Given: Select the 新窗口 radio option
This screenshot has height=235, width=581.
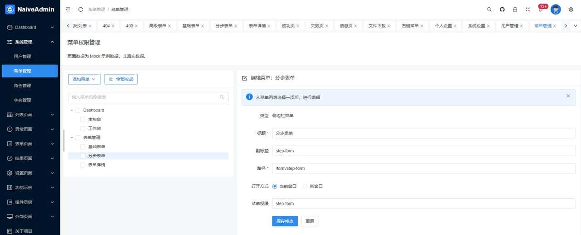Looking at the screenshot, I should (305, 186).
